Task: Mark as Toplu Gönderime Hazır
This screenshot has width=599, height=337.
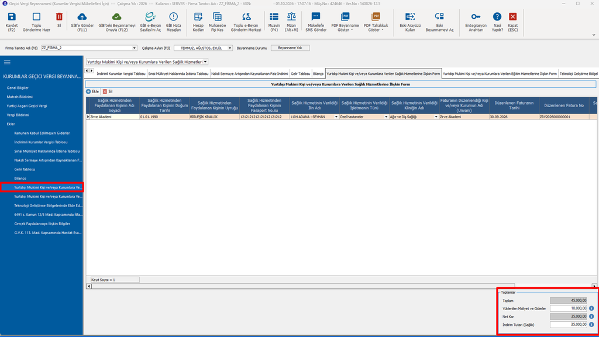Action: (x=36, y=22)
